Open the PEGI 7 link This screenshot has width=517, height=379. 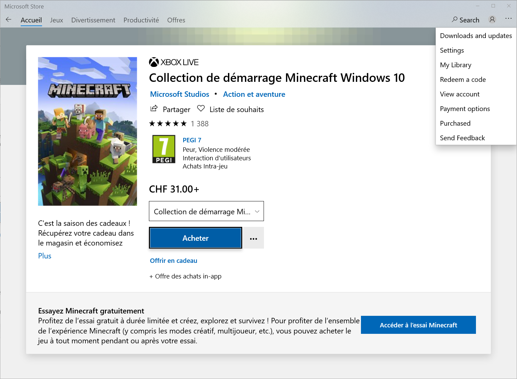pos(192,140)
